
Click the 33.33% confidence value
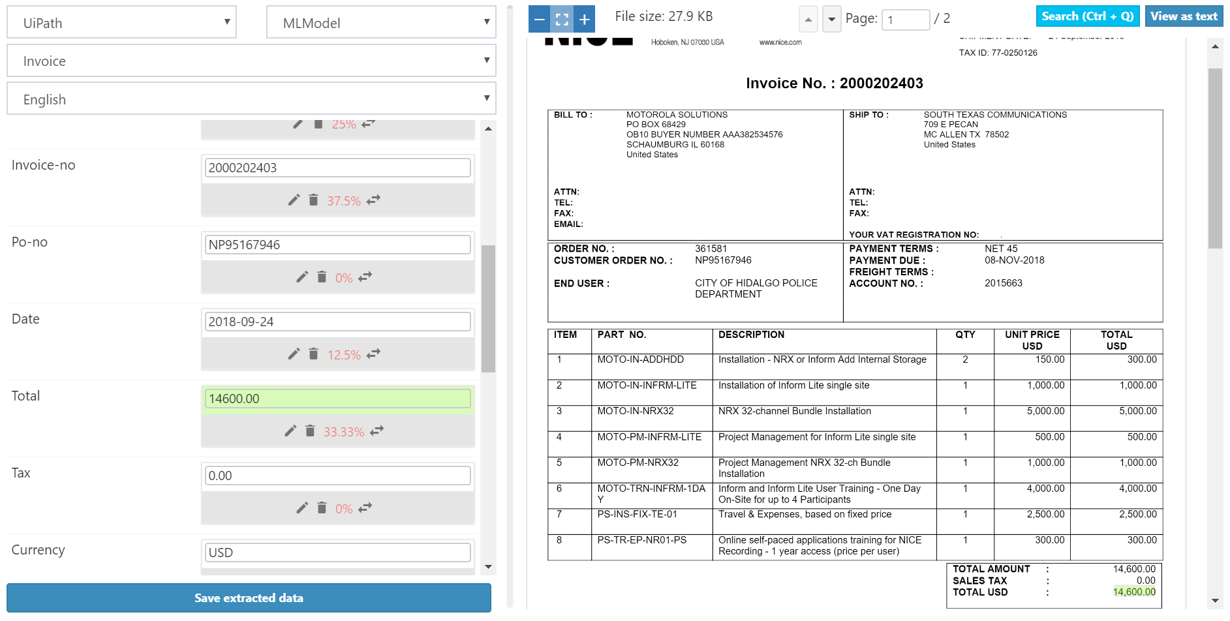[x=344, y=432]
